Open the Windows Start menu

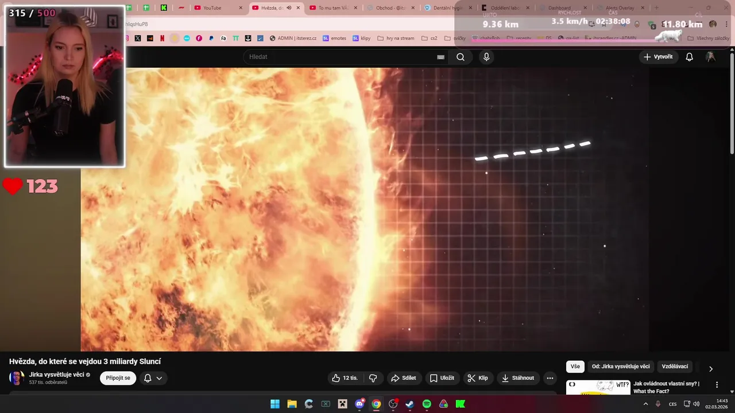[275, 404]
